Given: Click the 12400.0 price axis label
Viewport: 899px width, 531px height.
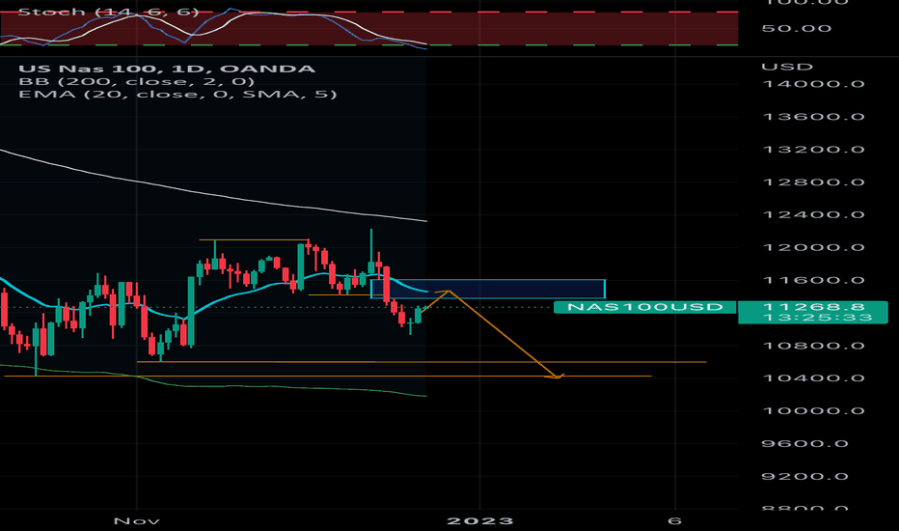Looking at the screenshot, I should [813, 214].
